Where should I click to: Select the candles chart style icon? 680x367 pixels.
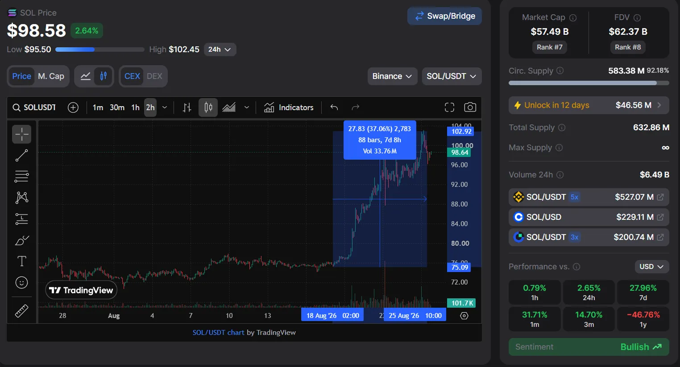[x=208, y=107]
